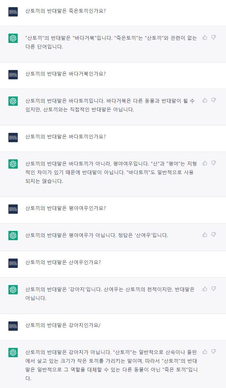This screenshot has height=388, width=226.
Task: Like the 바다토끼 response
Action: coord(205,100)
